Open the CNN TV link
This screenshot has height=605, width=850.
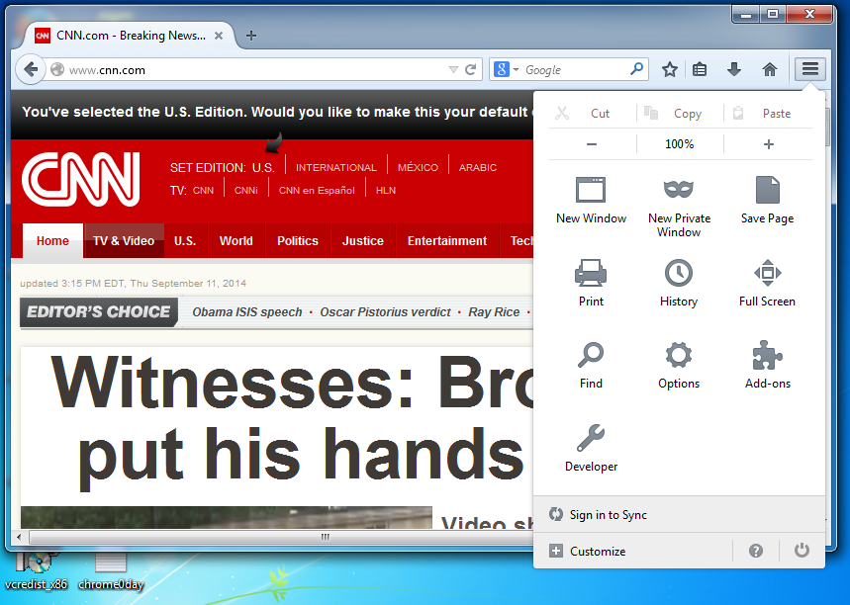click(x=203, y=190)
